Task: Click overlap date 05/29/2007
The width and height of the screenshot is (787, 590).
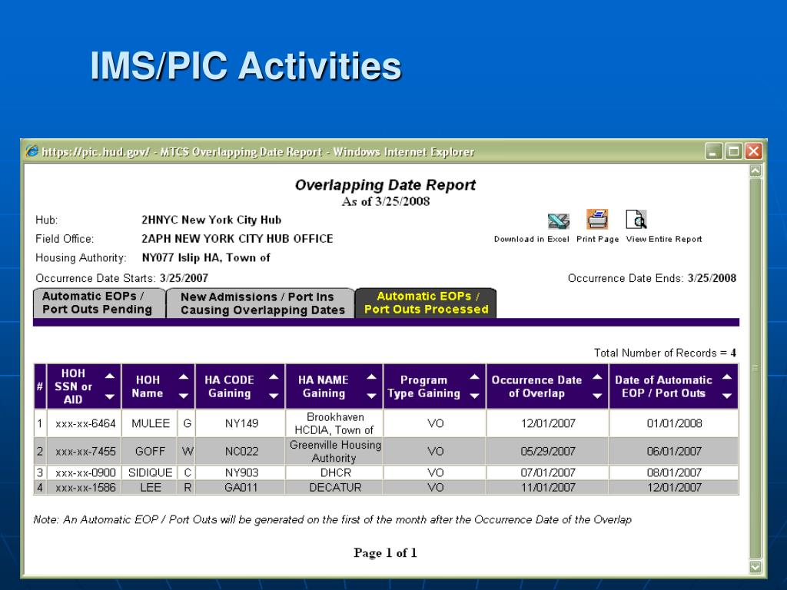Action: point(548,452)
